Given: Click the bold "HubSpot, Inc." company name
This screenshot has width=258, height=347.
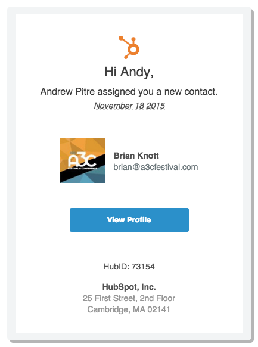Looking at the screenshot, I should click(129, 287).
